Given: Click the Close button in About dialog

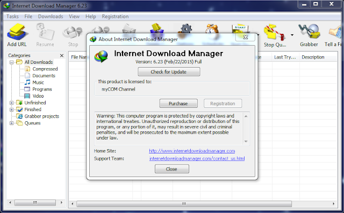Looking at the screenshot, I should pos(172,169).
